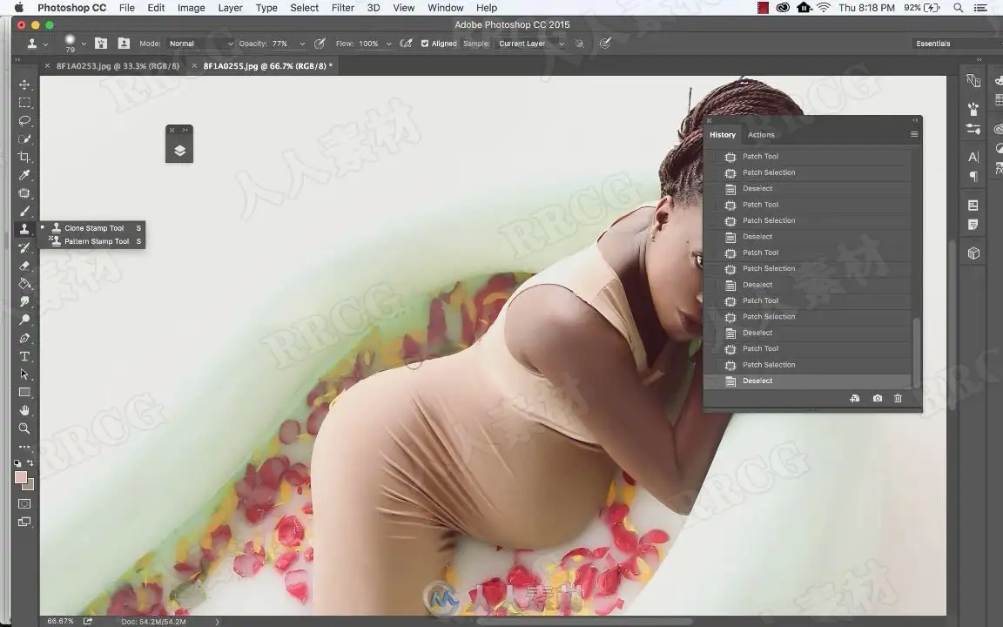Select the Quick Selection tool

(24, 138)
